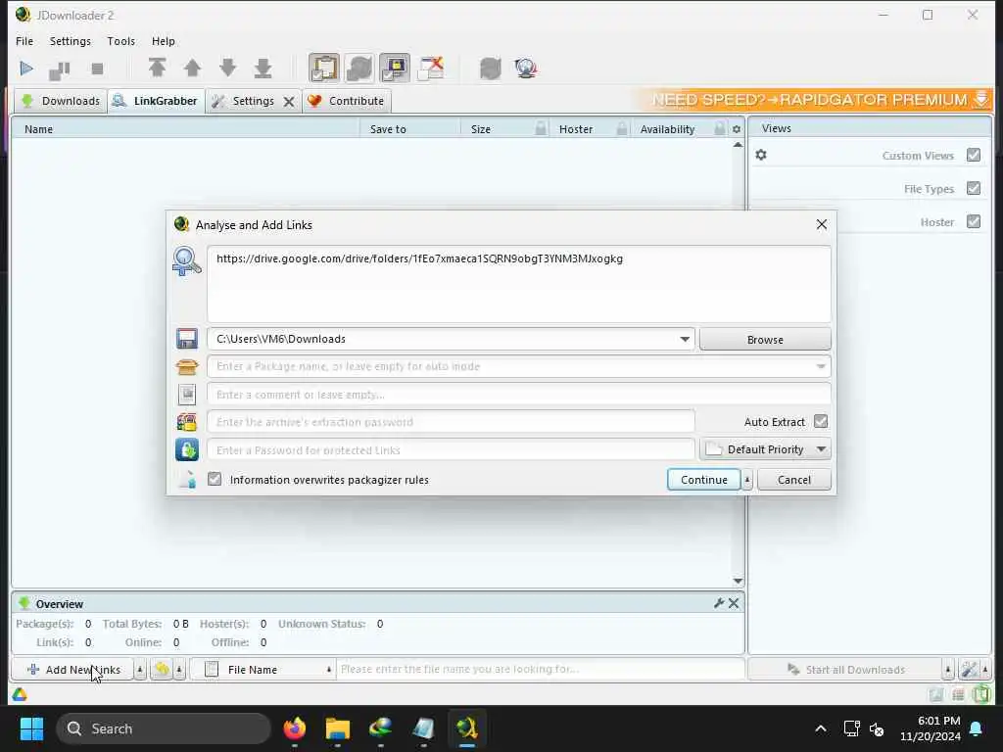Screen dimensions: 1003x752
Task: Open table column settings gear
Action: [737, 129]
